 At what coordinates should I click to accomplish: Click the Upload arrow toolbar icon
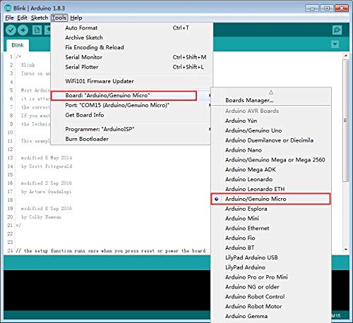point(23,30)
